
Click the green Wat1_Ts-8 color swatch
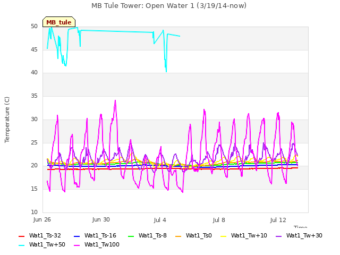131,236
